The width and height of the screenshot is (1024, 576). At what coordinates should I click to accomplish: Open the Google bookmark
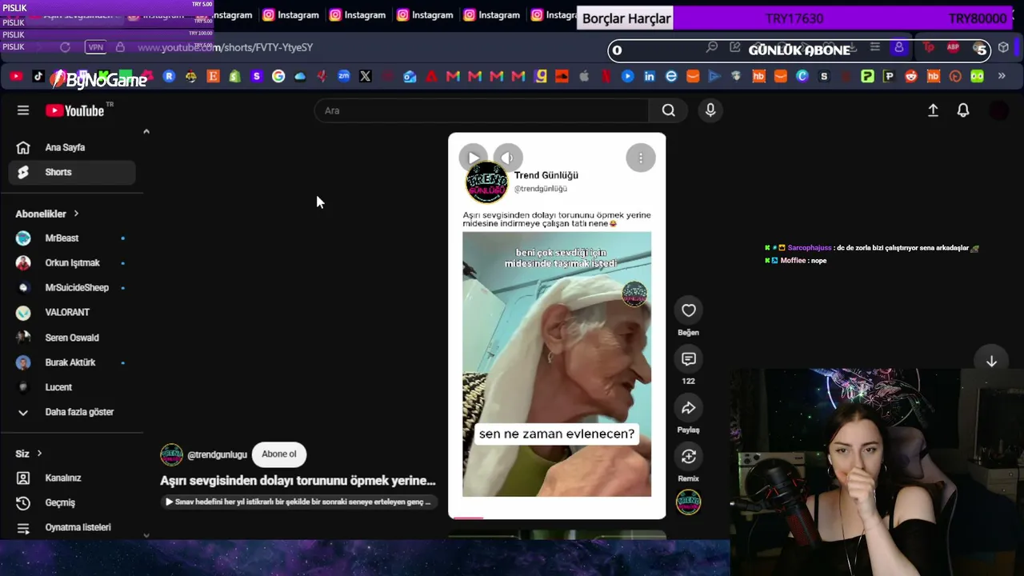(278, 76)
